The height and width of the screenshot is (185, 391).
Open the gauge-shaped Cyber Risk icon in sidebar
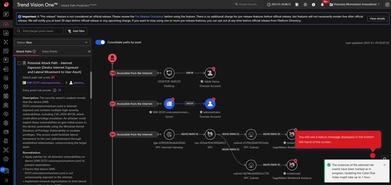coord(6,24)
